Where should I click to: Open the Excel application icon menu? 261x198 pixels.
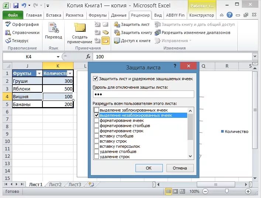click(x=6, y=6)
